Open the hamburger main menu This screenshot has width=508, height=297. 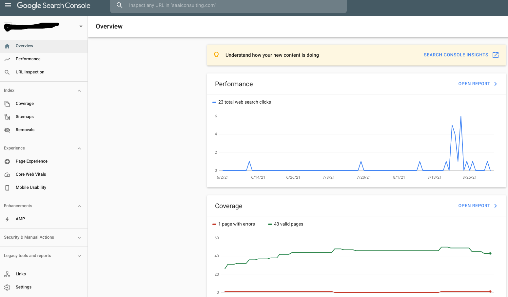coord(8,5)
